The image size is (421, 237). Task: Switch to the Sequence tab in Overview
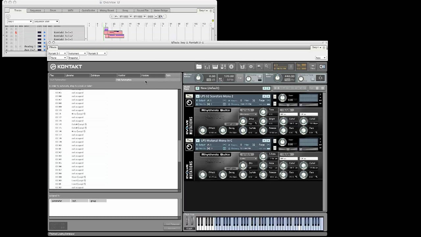36,11
